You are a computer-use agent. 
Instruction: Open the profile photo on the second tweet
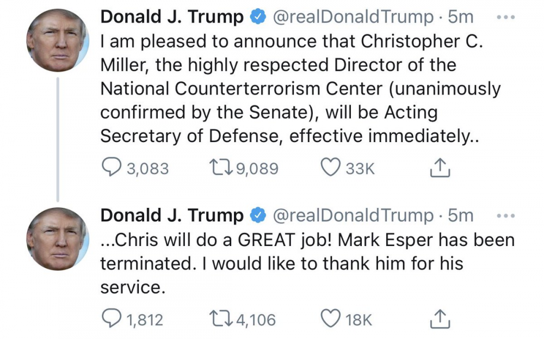coord(57,238)
